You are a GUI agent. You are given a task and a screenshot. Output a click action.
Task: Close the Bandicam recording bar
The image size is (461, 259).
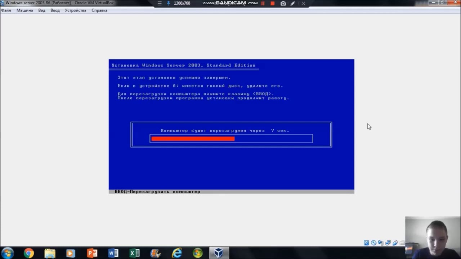tap(303, 3)
